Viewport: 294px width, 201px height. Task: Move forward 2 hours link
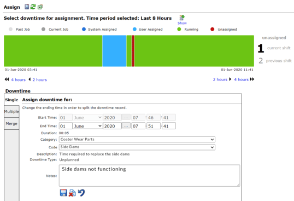coord(220,79)
